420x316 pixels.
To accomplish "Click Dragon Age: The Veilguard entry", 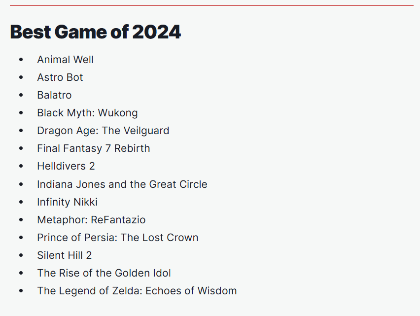I will [x=103, y=131].
